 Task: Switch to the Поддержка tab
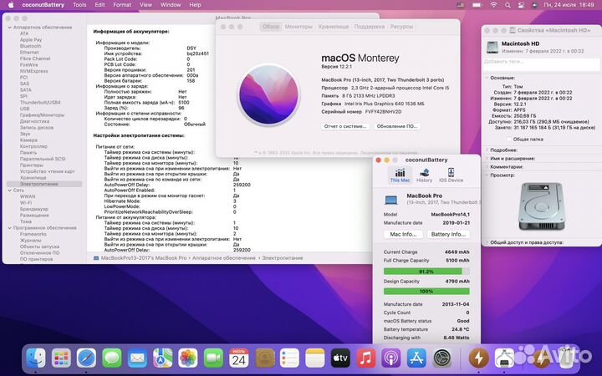point(370,27)
